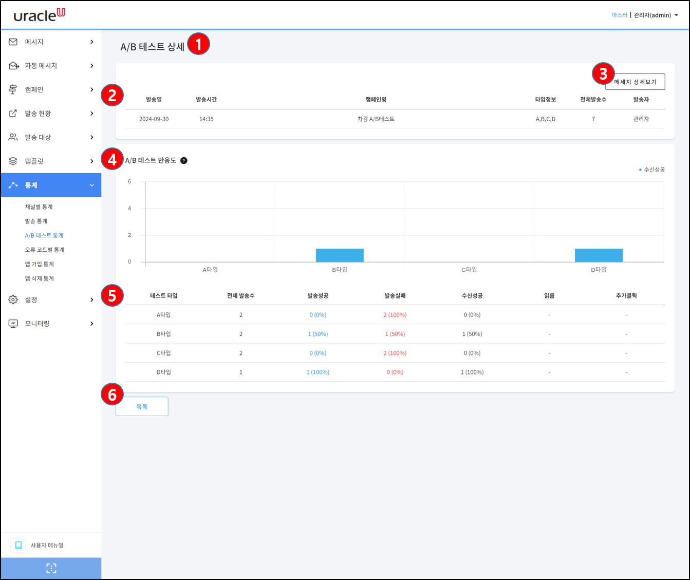Click C타입 발송성공 0 (0%) value
Screen dimensions: 690x580
click(318, 353)
